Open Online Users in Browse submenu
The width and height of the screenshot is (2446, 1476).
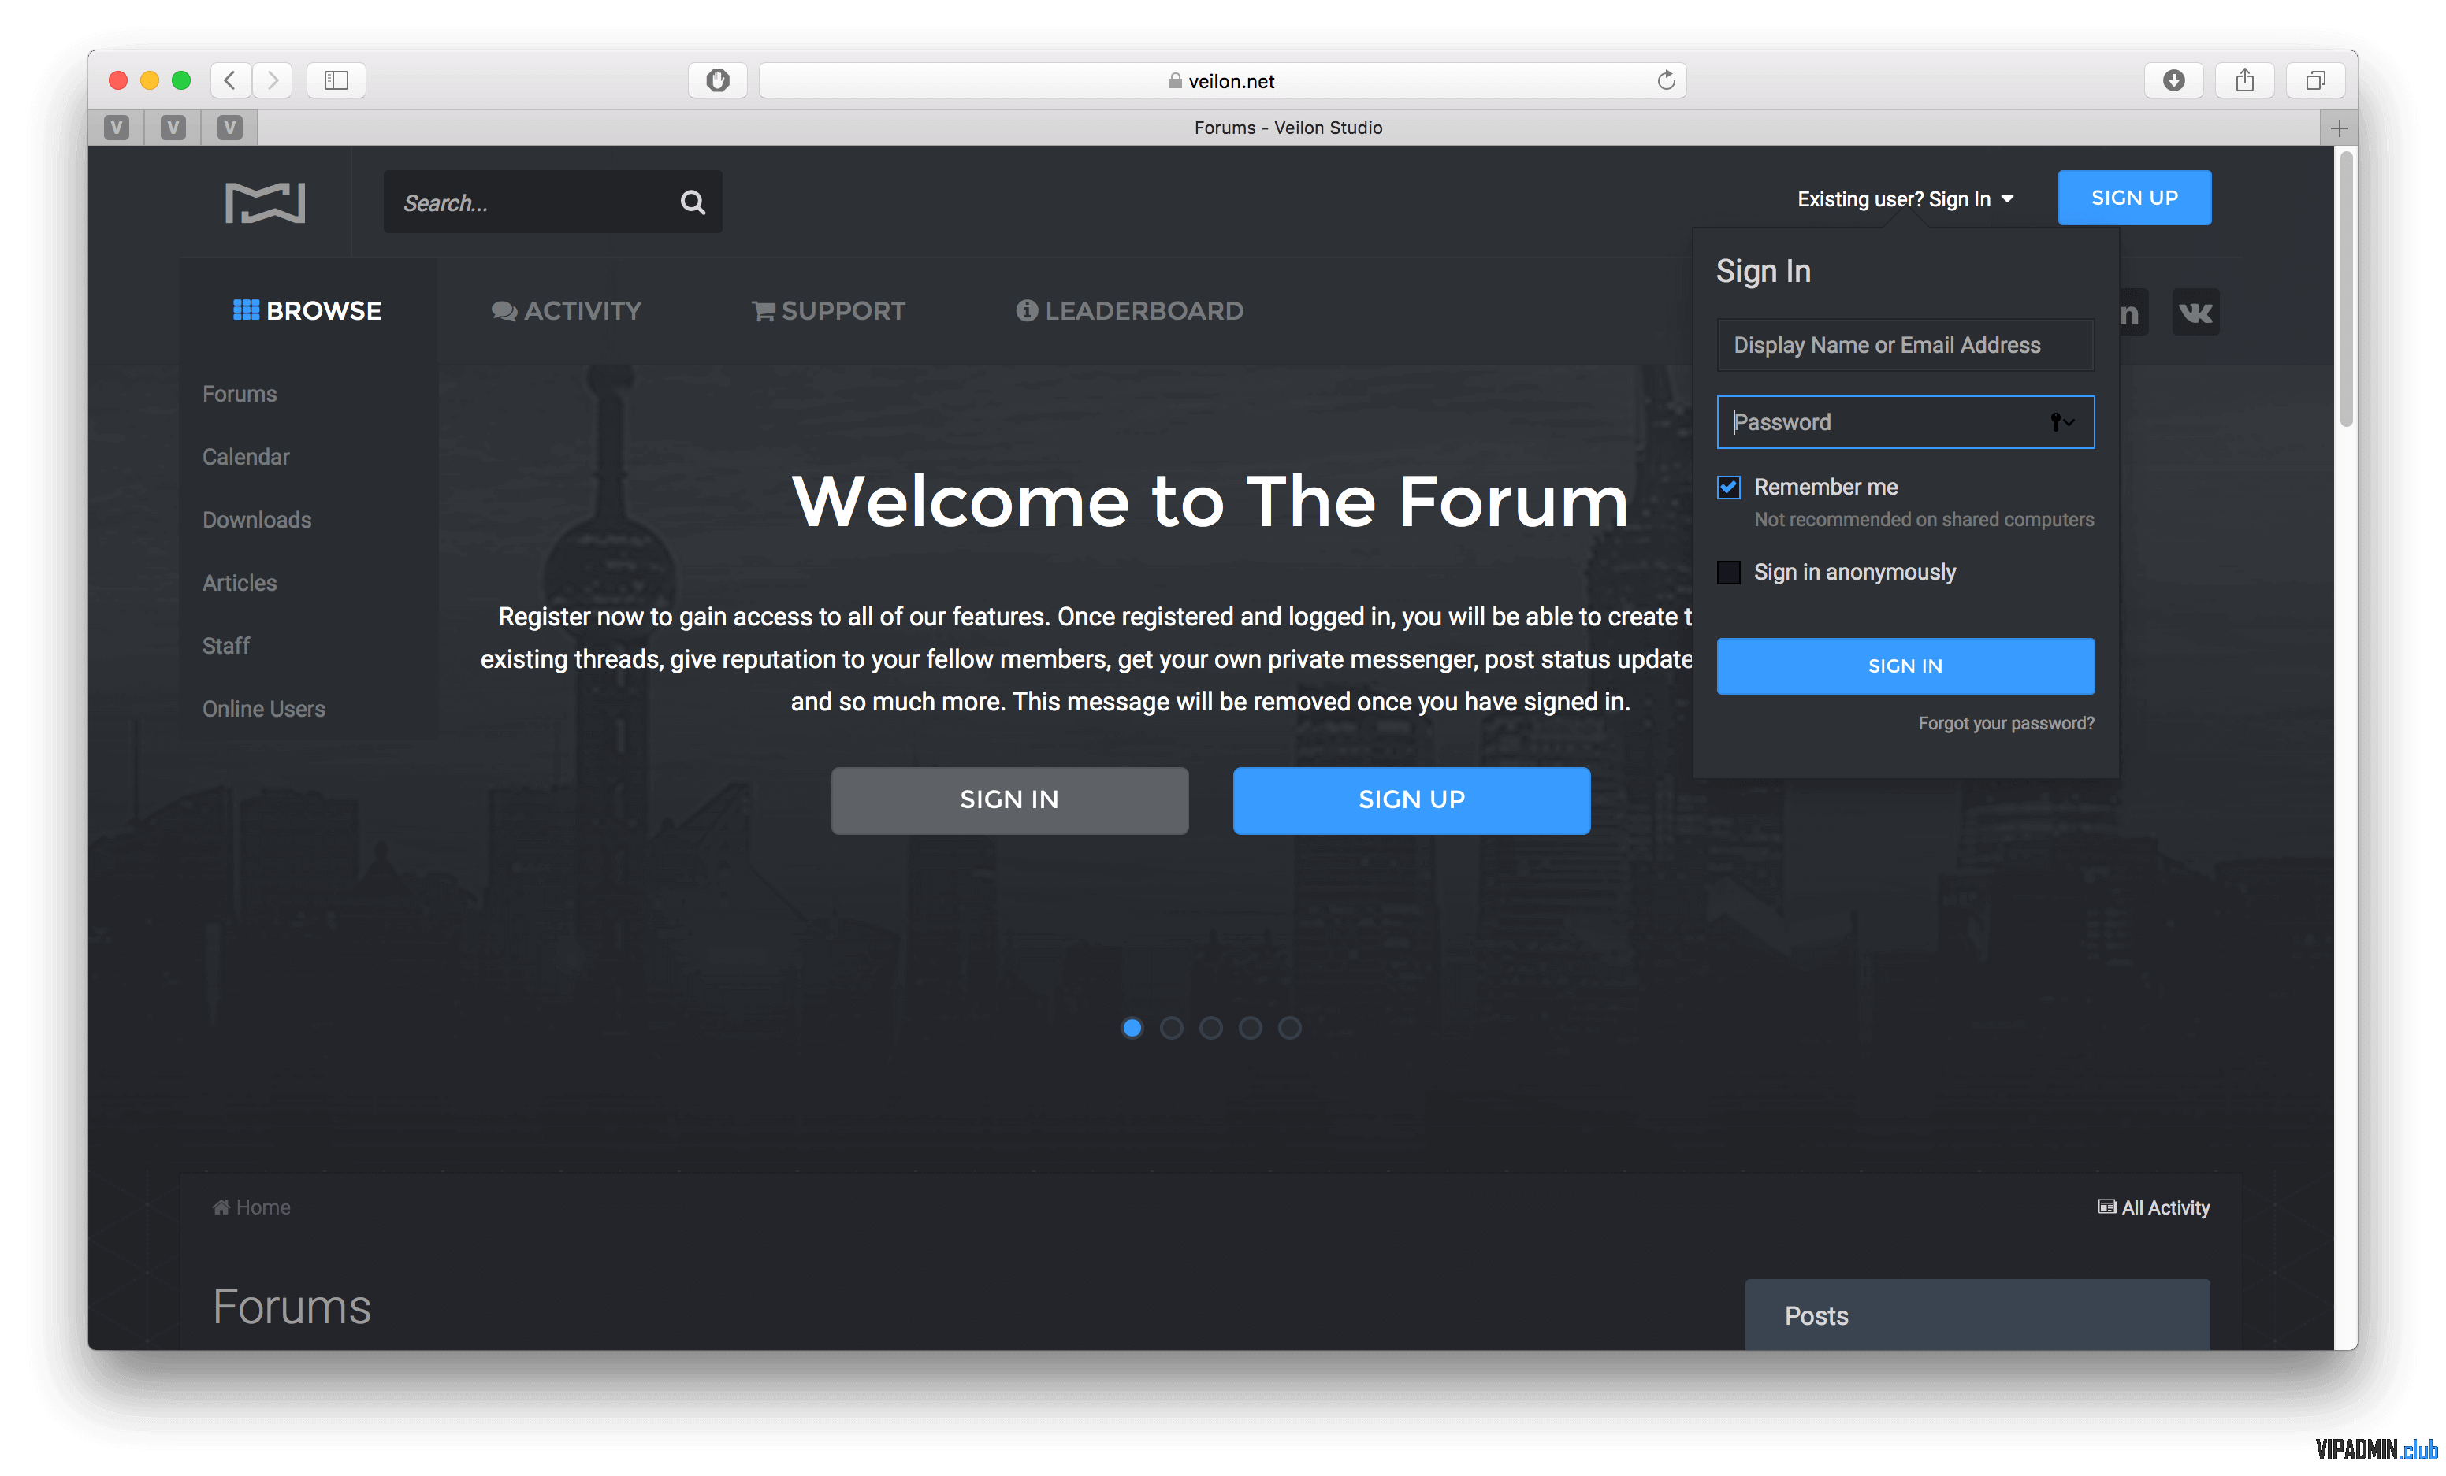[x=264, y=709]
